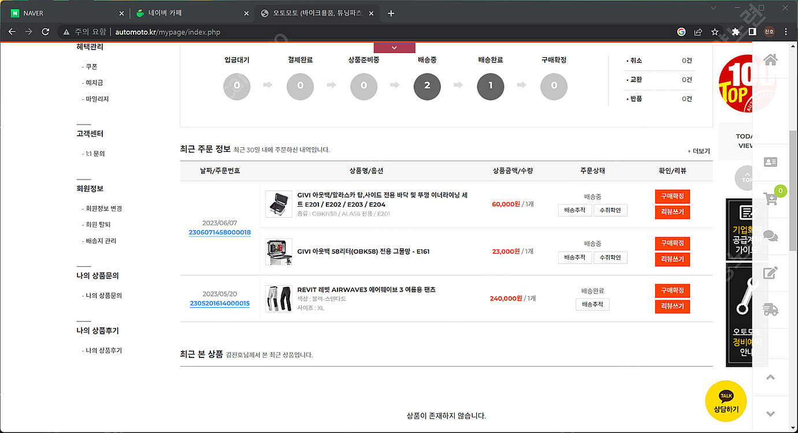798x433 pixels.
Task: Click 더보기 for more orders
Action: tap(699, 151)
